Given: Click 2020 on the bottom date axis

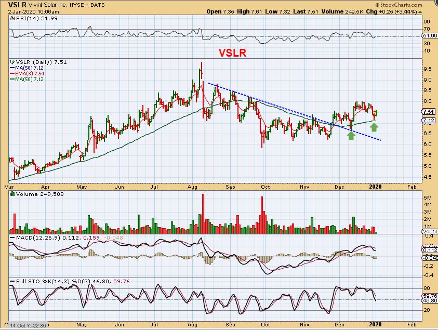Looking at the screenshot, I should click(375, 324).
